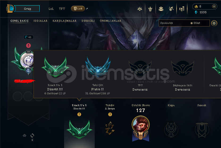
Task: Click the Grup button
Action: (x=27, y=9)
